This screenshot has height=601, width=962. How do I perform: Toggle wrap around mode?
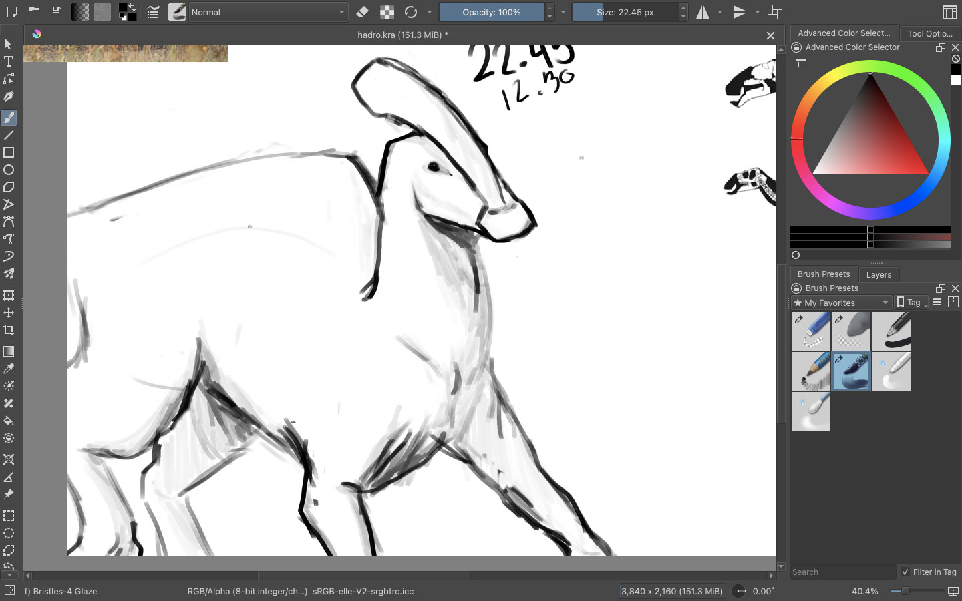click(x=775, y=12)
